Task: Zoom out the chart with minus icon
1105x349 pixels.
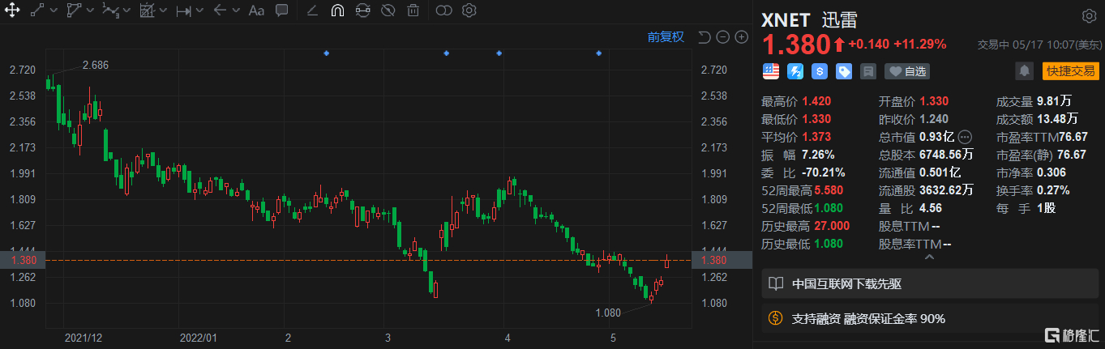Action: pyautogui.click(x=722, y=36)
